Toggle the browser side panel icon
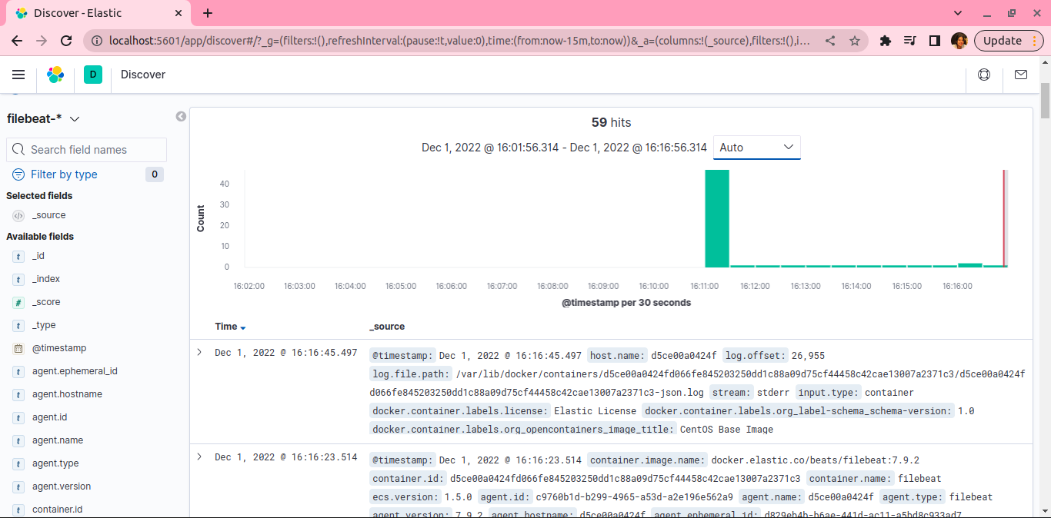Image resolution: width=1051 pixels, height=518 pixels. pos(935,41)
